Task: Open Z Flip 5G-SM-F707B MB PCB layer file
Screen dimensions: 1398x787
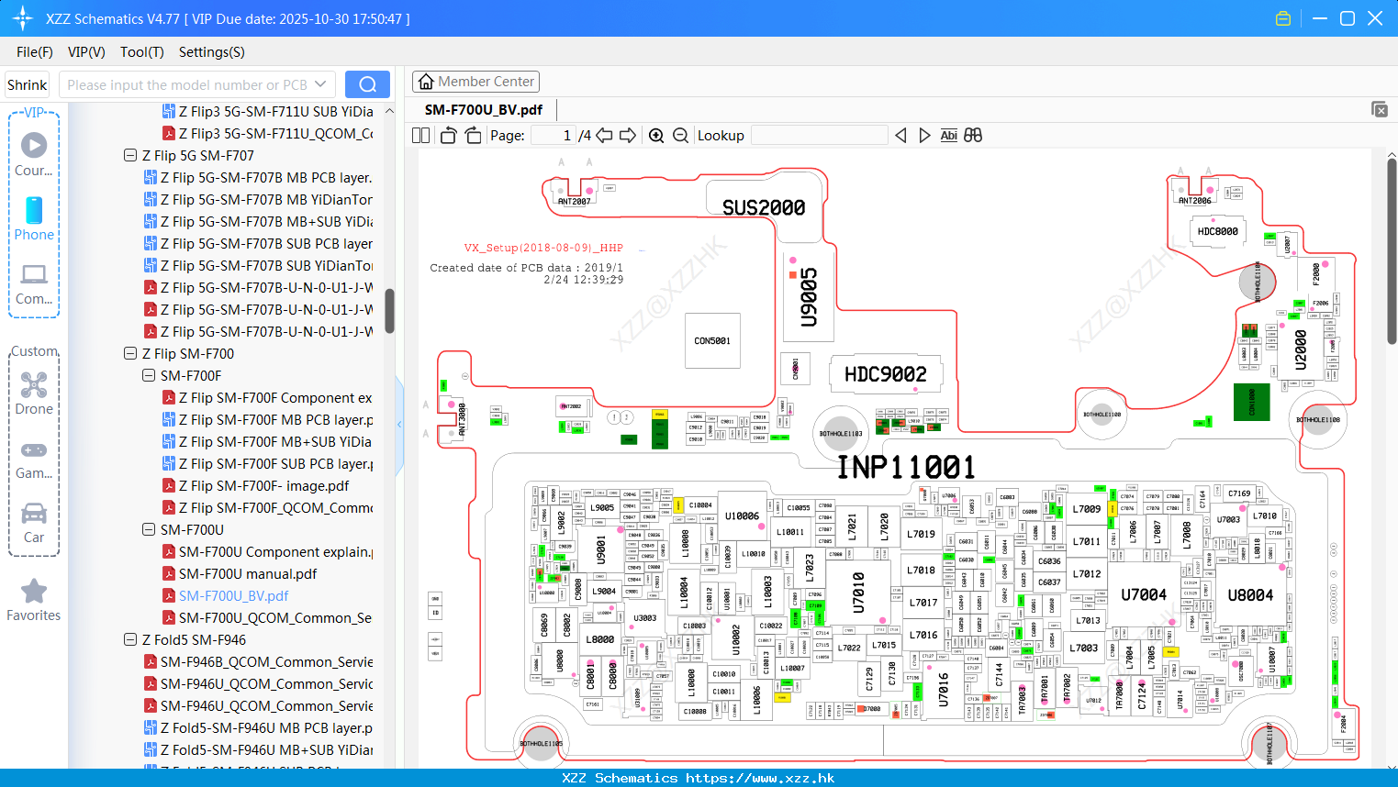Action: [258, 177]
